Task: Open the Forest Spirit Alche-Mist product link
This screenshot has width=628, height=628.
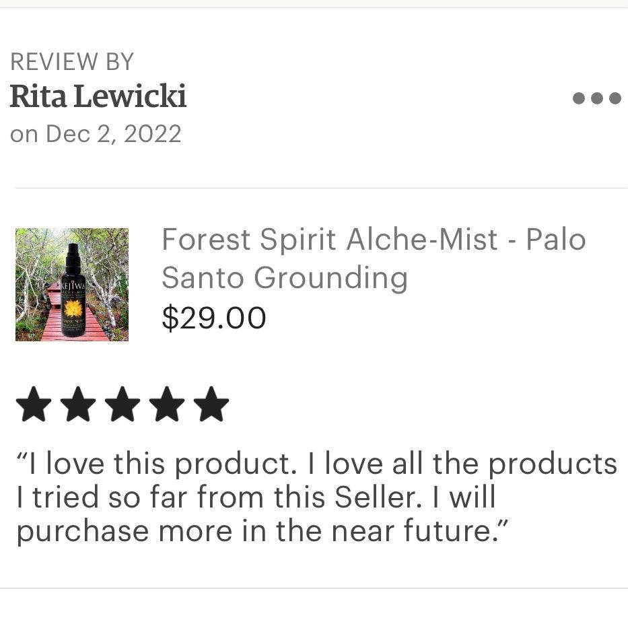Action: tap(374, 240)
